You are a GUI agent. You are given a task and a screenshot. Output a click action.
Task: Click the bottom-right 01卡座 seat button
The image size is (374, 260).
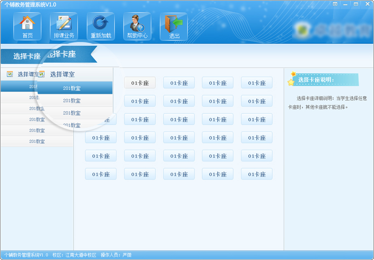point(257,174)
